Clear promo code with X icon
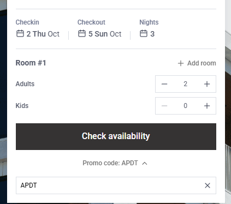The image size is (231, 204). pyautogui.click(x=208, y=185)
